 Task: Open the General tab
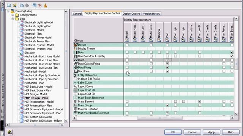77,14
